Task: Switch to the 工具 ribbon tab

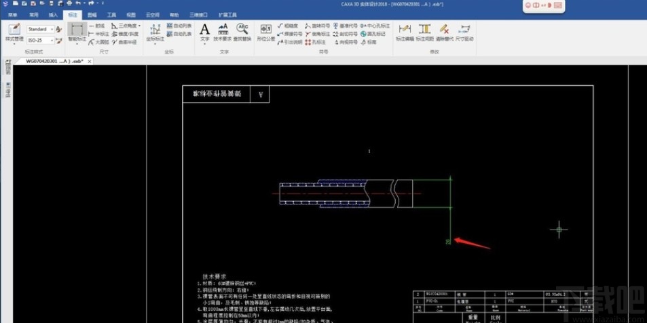Action: 111,15
